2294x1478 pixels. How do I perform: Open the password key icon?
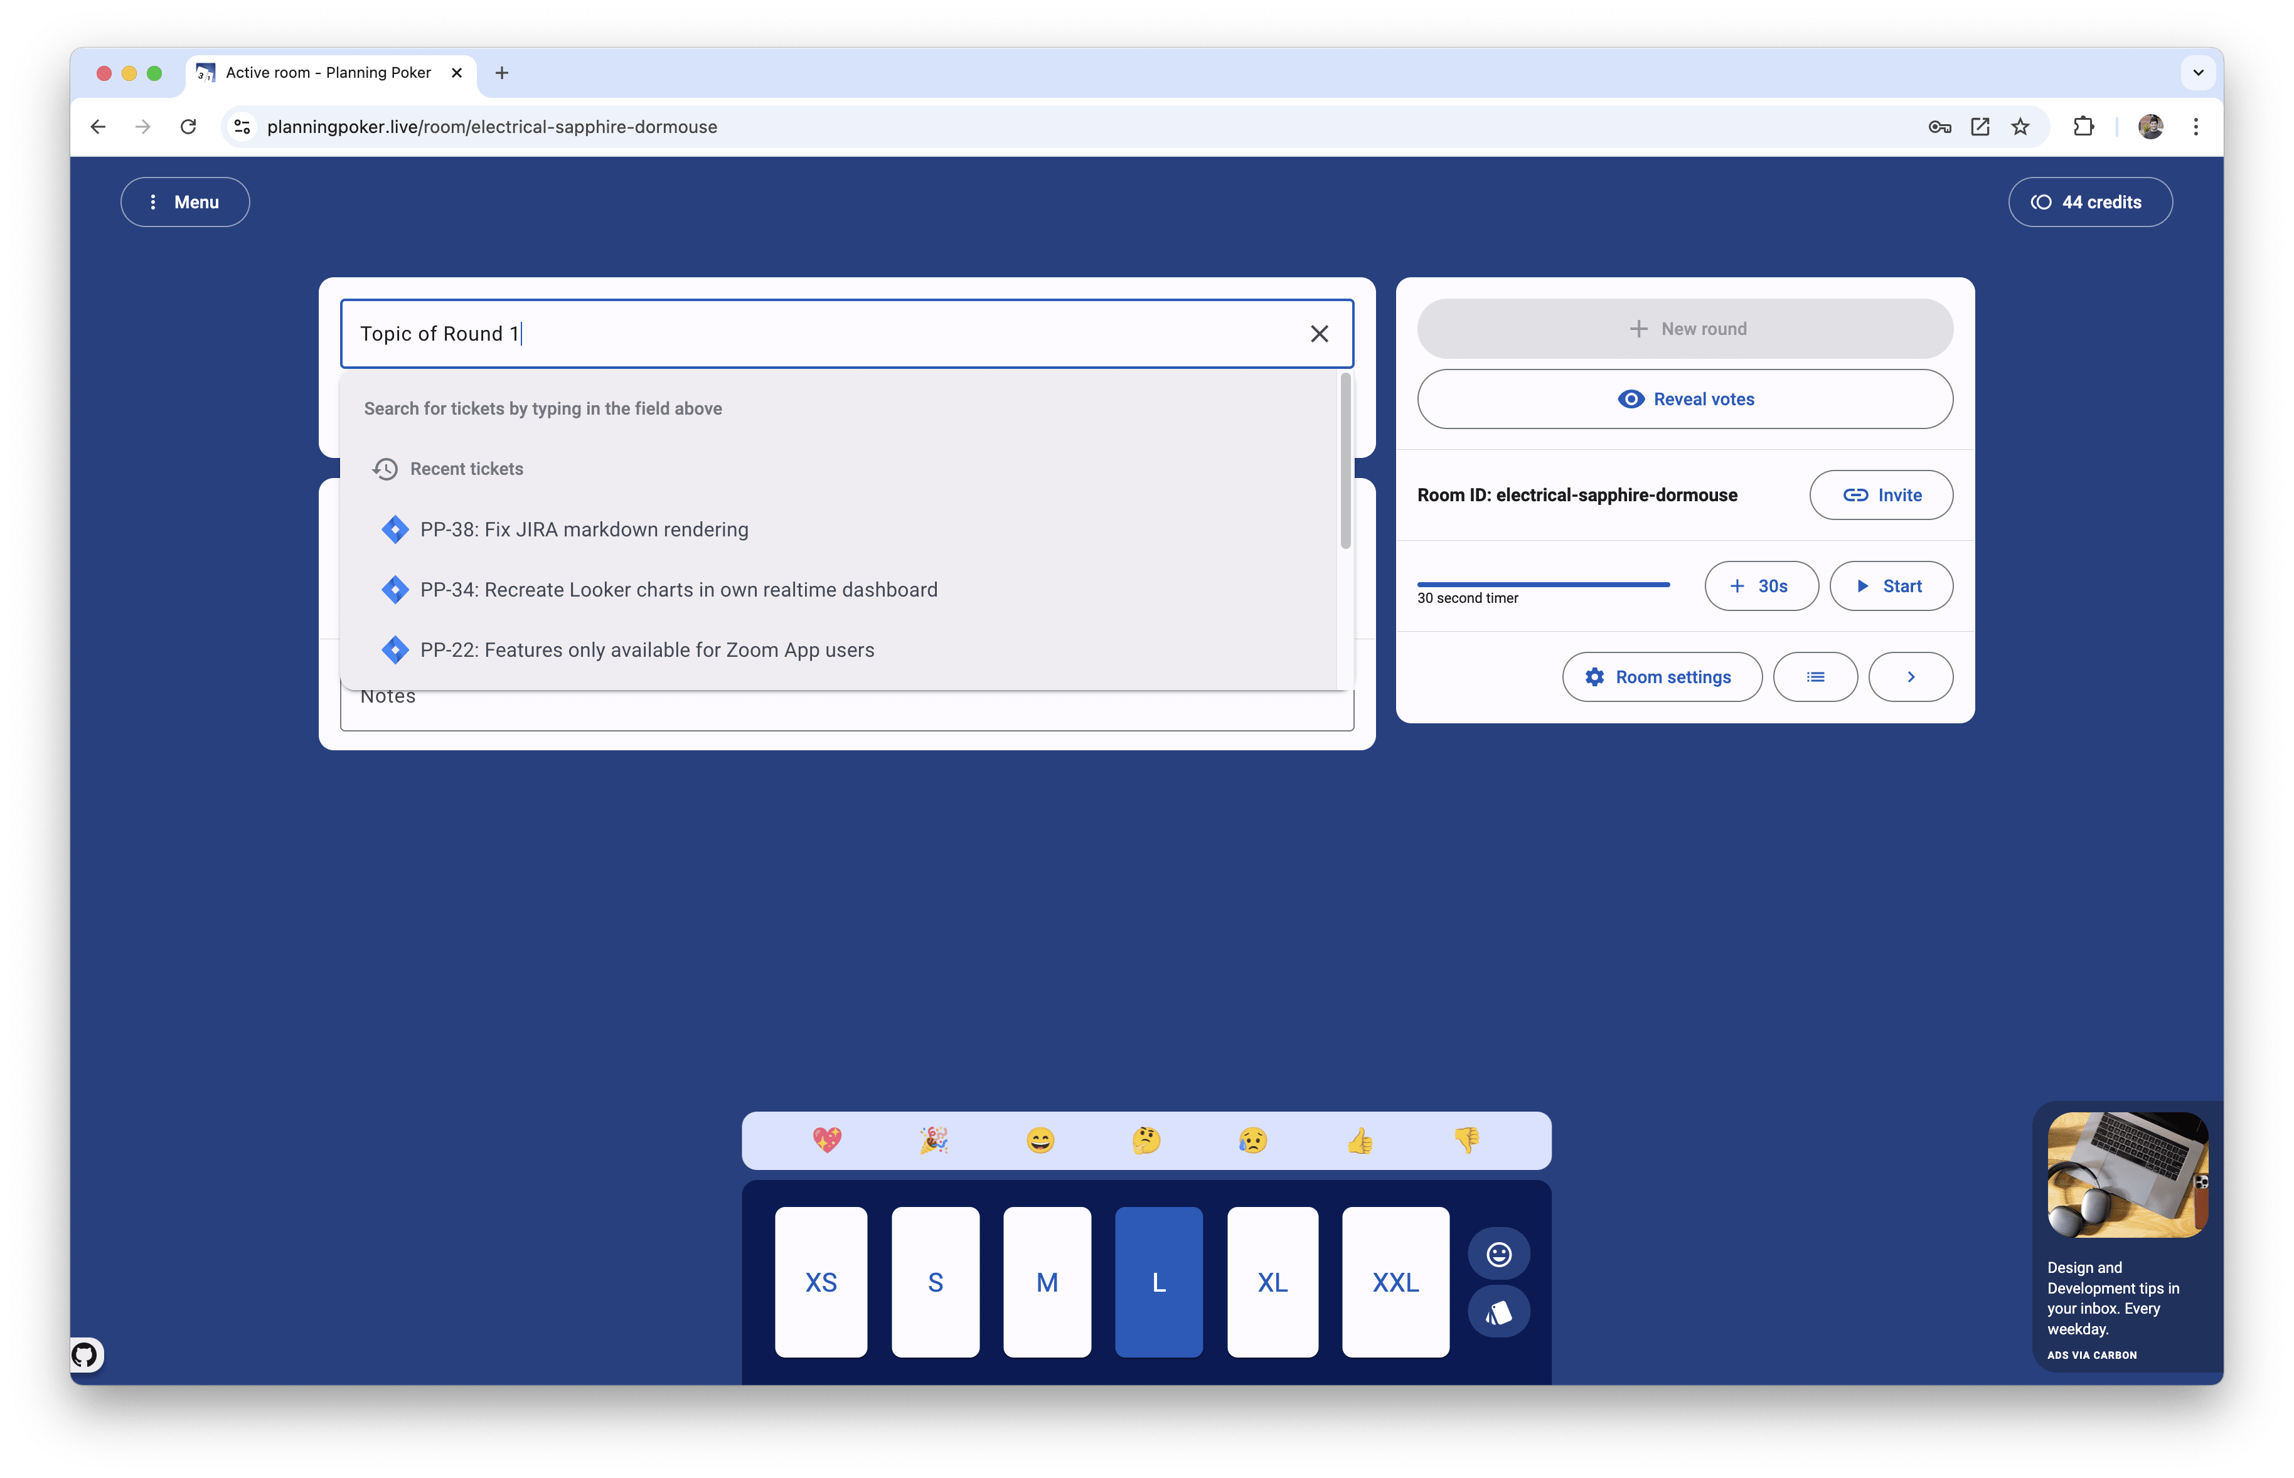coord(1939,127)
